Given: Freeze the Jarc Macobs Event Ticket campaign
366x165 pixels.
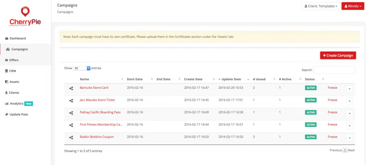Looking at the screenshot, I should (332, 100).
